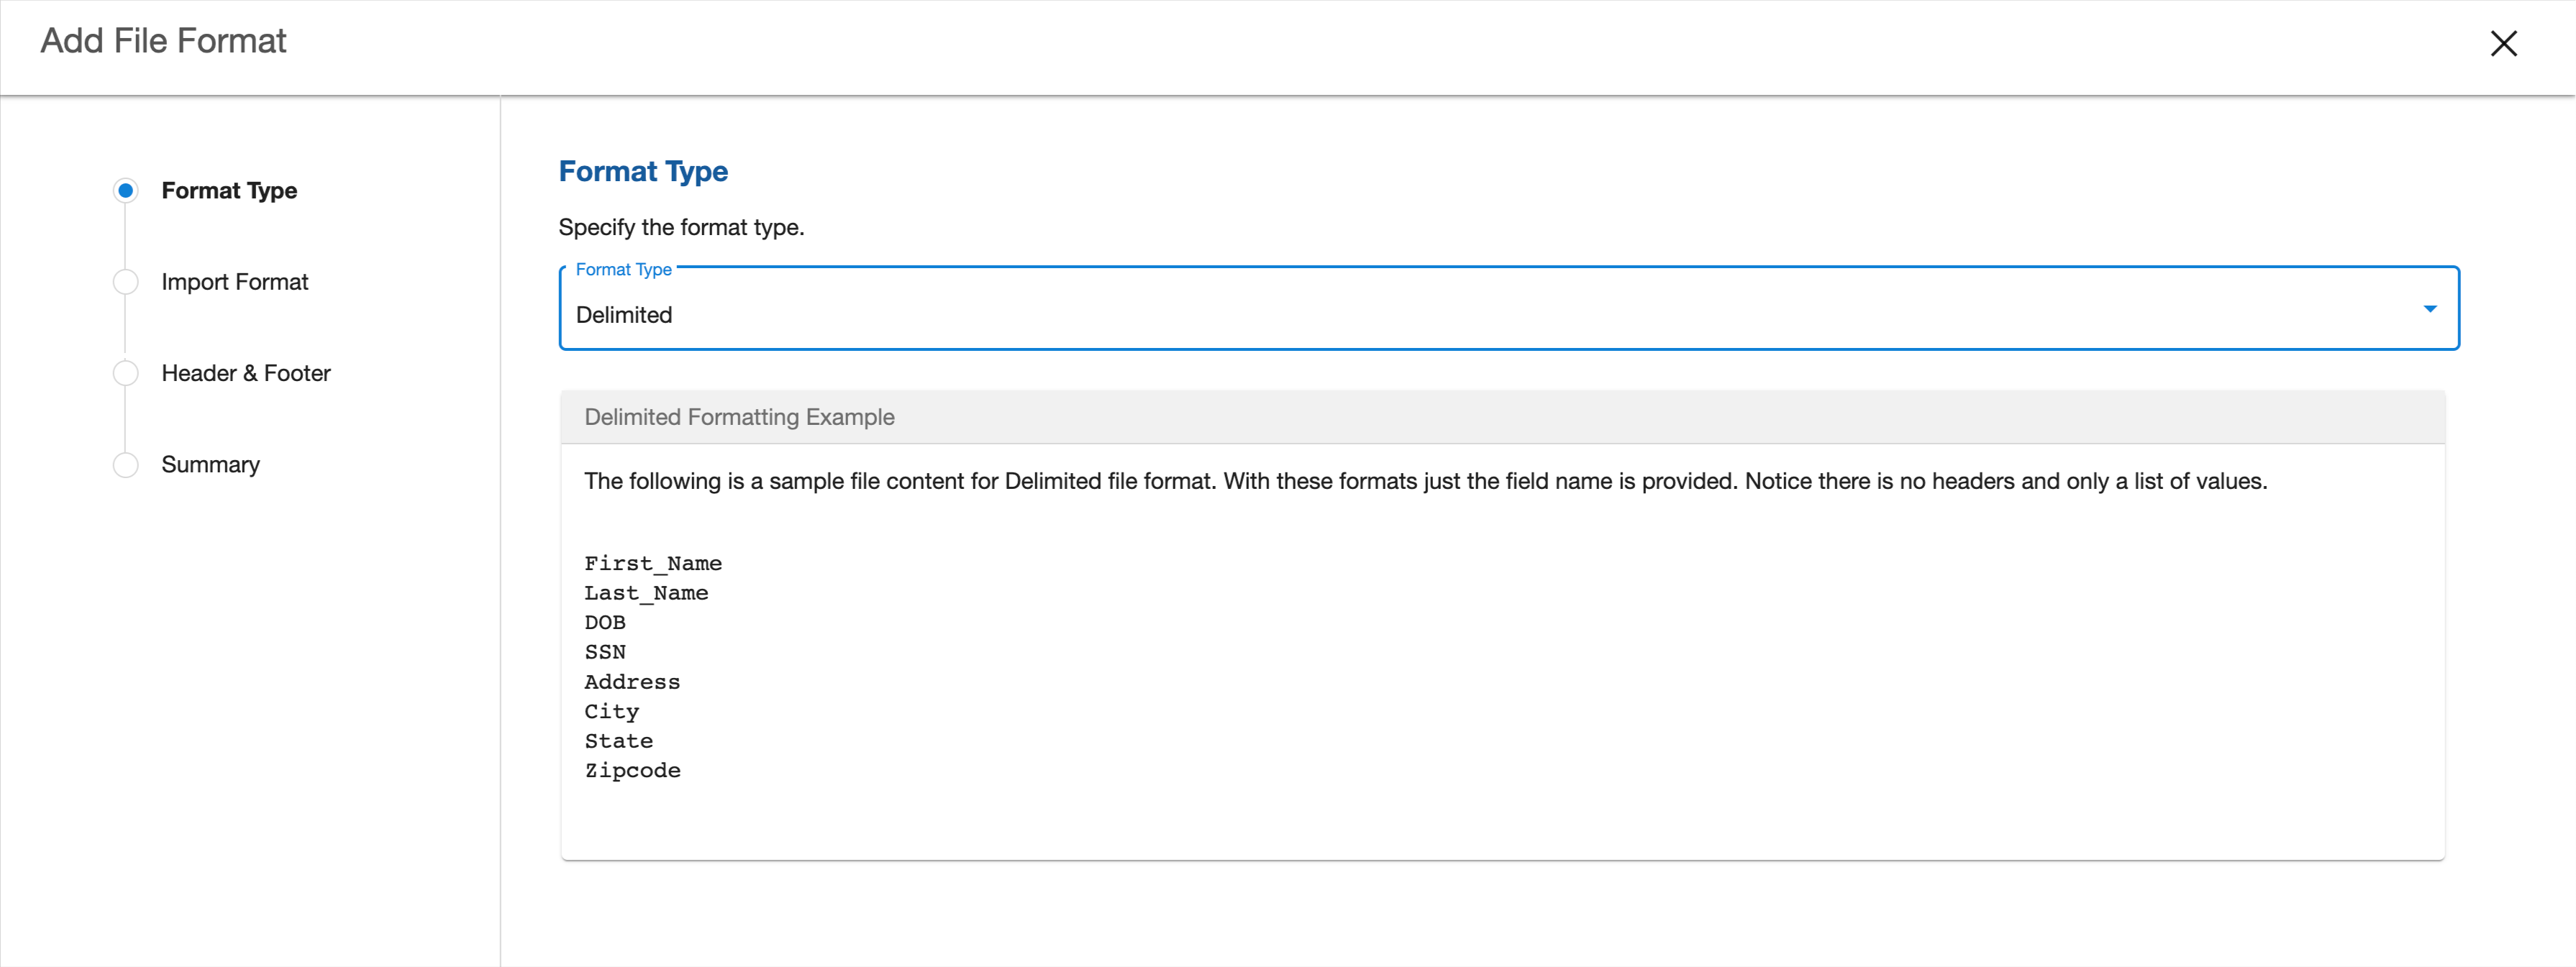Jump to the Summary step label
This screenshot has width=2576, height=967.
coord(211,464)
